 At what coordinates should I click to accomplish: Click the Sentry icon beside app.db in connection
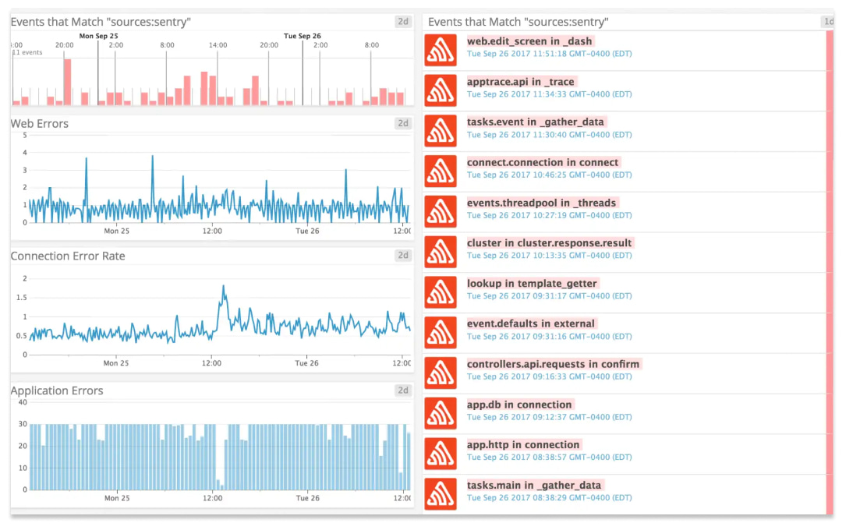[441, 414]
